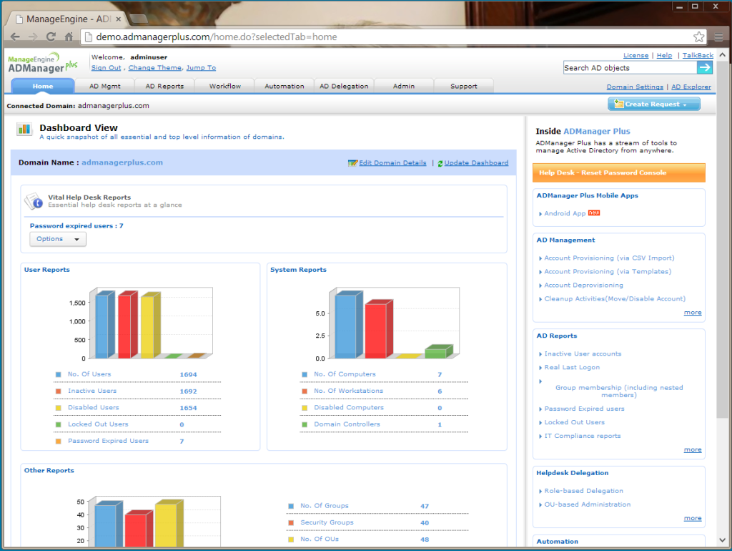Click the Jump To link
The height and width of the screenshot is (551, 732).
point(201,68)
